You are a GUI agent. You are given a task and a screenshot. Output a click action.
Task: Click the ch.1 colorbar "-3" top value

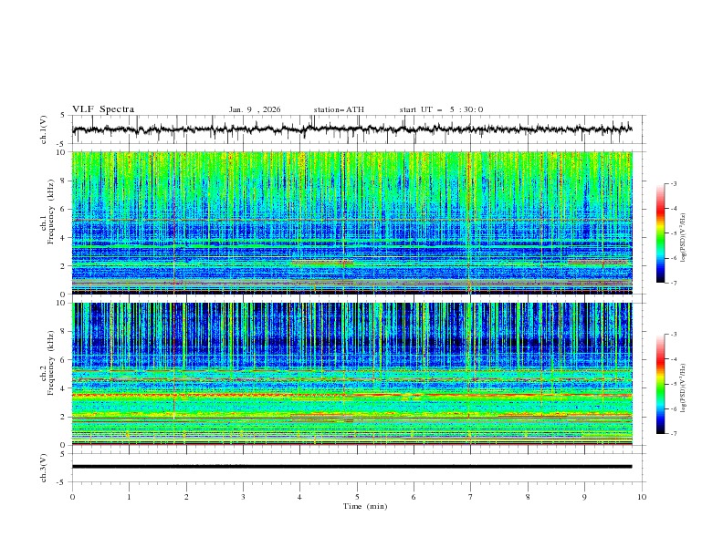(673, 183)
